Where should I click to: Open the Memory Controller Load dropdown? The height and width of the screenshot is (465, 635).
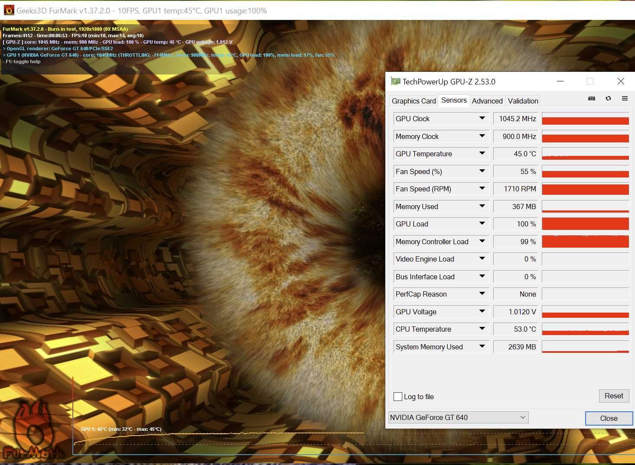(x=482, y=241)
